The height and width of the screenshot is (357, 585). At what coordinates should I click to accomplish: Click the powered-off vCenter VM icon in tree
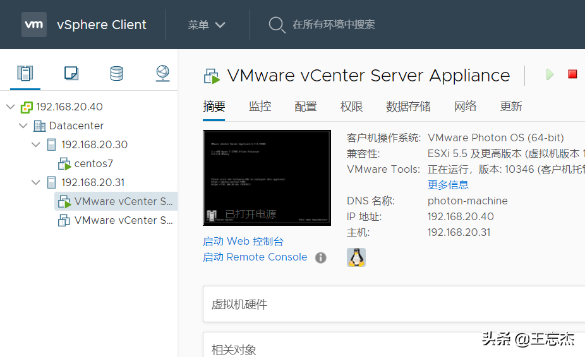click(x=64, y=221)
